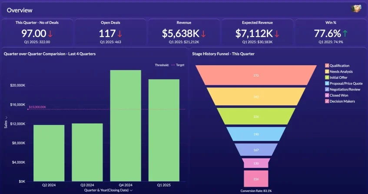Click the Expected Revenue card title
The height and width of the screenshot is (194, 368).
(x=258, y=23)
